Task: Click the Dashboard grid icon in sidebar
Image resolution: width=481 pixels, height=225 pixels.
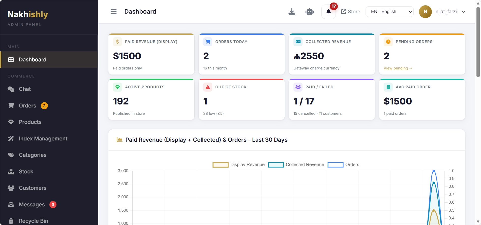Action: [x=11, y=60]
